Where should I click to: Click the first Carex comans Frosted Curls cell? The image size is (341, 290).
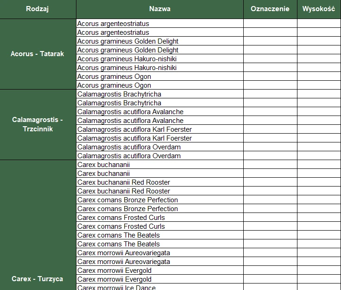(x=160, y=217)
